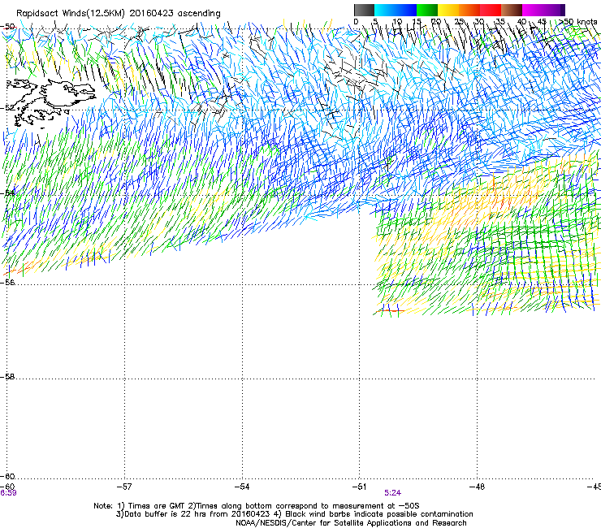The width and height of the screenshot is (601, 528).
Task: Click the '-57' longitude axis label
Action: click(x=124, y=487)
